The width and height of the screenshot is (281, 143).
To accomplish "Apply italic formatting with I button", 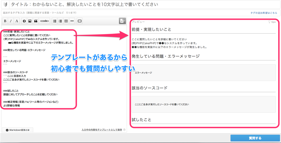I will (11, 21).
